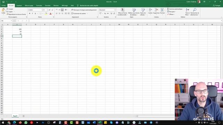Save the workbook from quick access
Screen dimensions: 223x125
pos(3,2)
